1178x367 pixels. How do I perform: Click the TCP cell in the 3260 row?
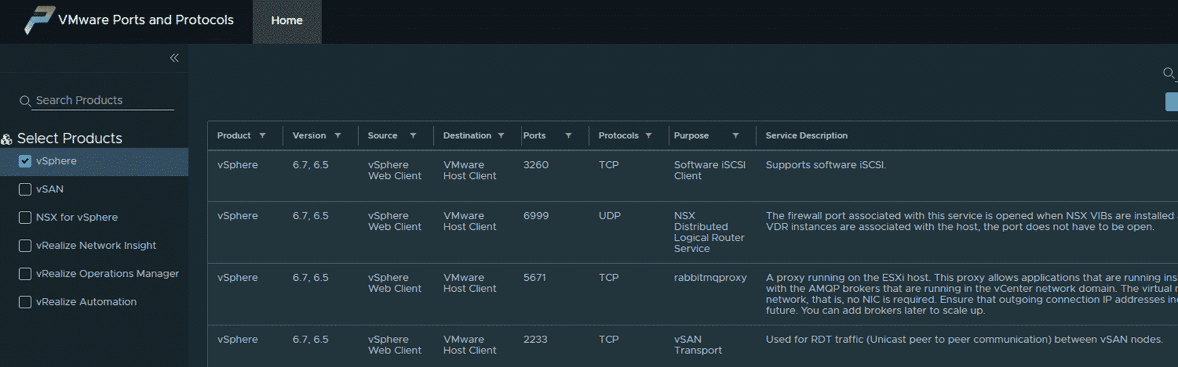tap(609, 165)
